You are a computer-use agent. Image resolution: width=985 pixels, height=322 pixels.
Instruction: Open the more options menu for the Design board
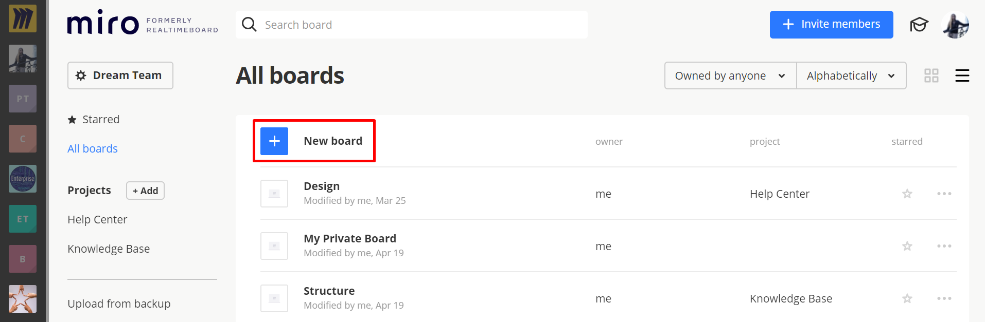click(x=944, y=194)
